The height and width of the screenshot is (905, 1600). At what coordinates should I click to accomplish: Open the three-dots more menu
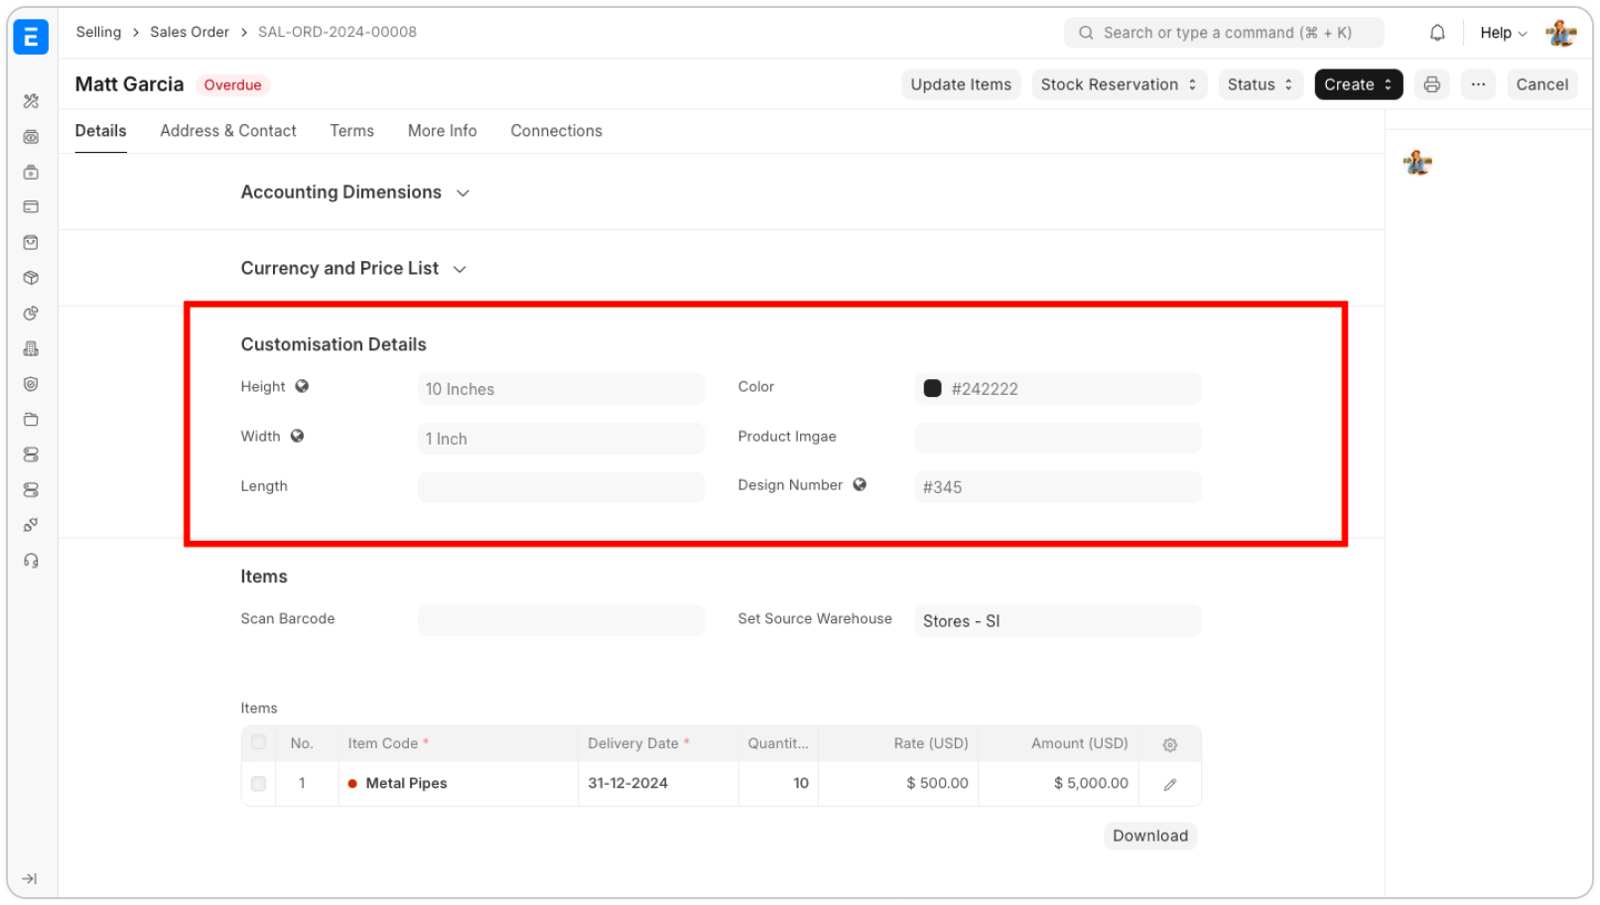coord(1478,84)
